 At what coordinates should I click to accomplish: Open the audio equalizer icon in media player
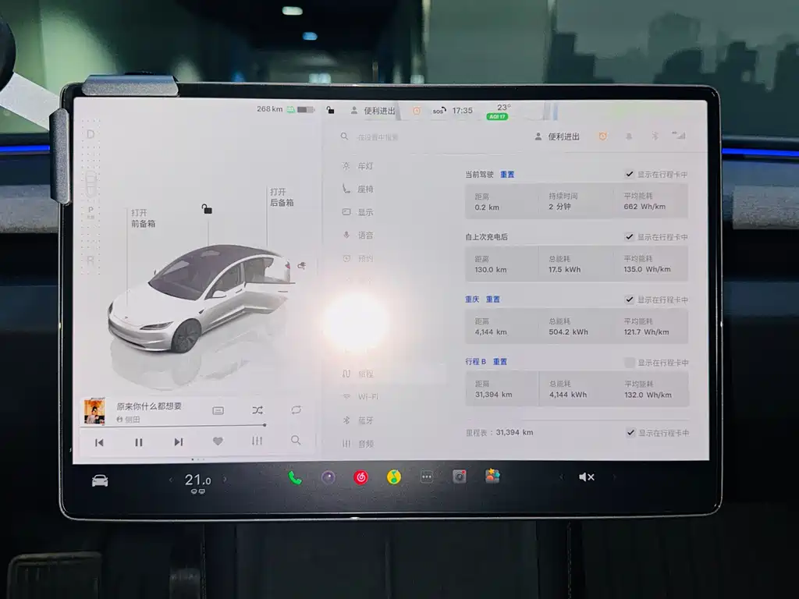pos(257,441)
